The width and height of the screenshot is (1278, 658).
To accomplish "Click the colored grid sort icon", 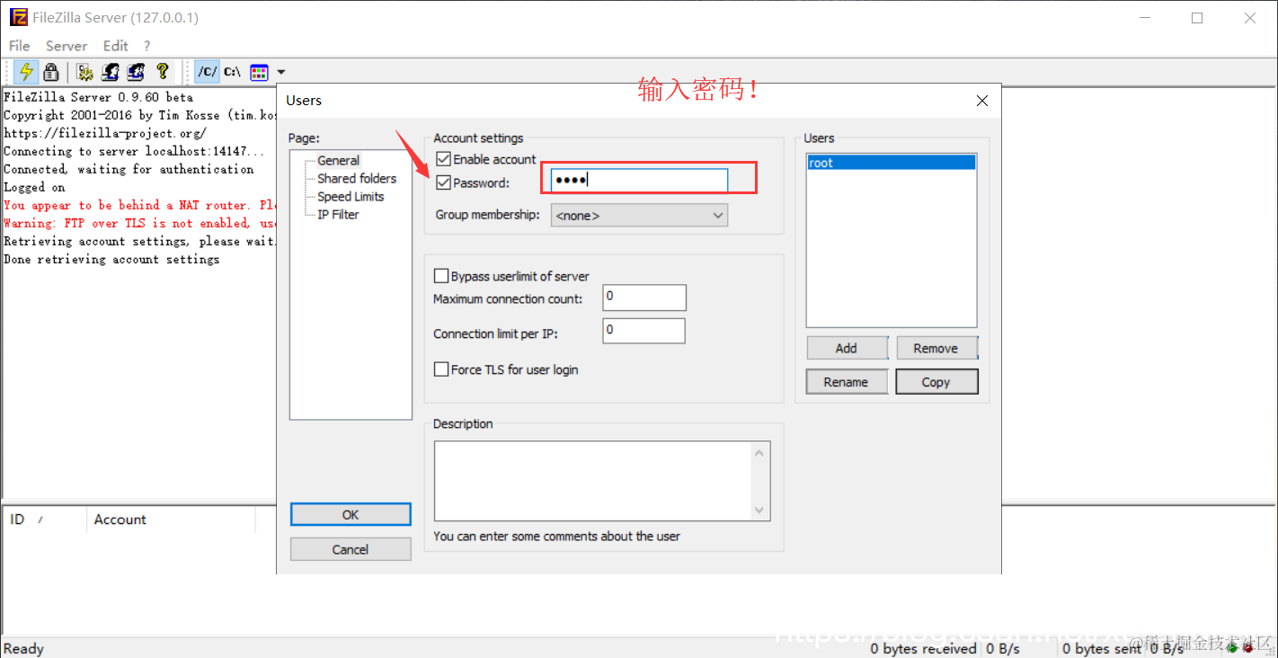I will coord(259,72).
